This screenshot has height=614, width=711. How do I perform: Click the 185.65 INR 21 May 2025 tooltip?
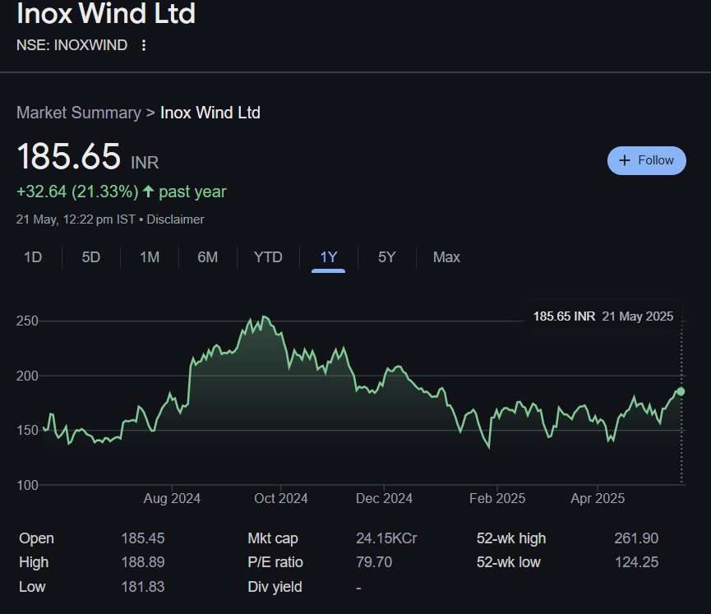[603, 316]
